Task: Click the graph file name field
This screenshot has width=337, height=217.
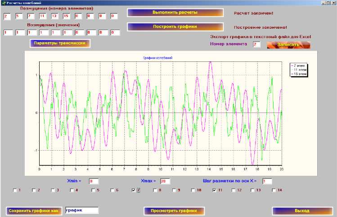Action: (x=81, y=210)
